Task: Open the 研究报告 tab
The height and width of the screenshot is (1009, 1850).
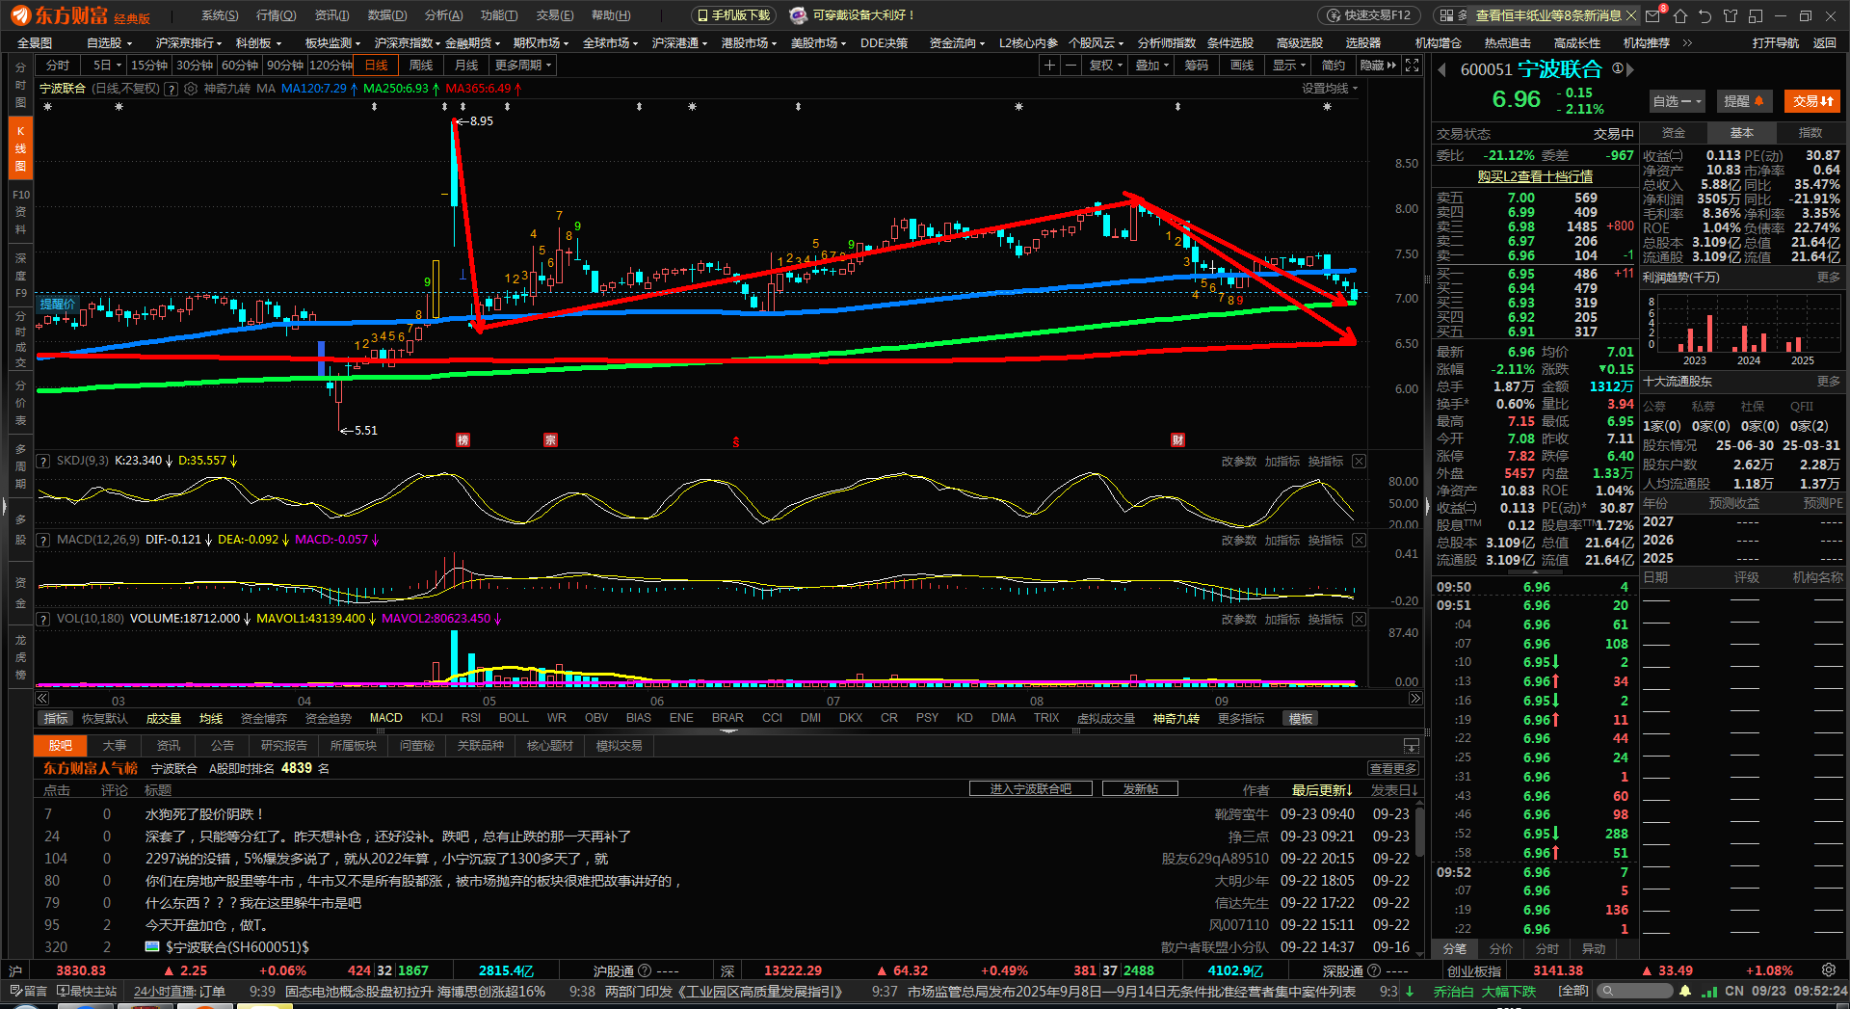Action: 283,746
